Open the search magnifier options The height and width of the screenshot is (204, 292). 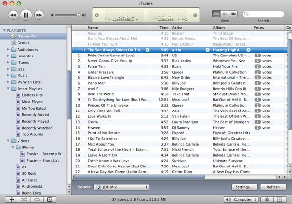coord(247,14)
